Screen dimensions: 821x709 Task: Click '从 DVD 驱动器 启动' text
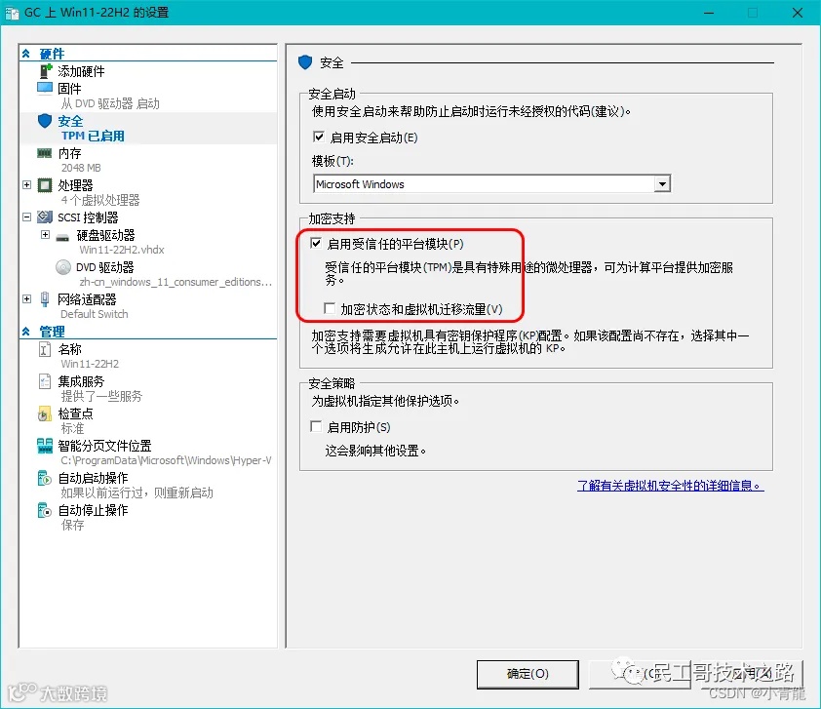point(110,103)
